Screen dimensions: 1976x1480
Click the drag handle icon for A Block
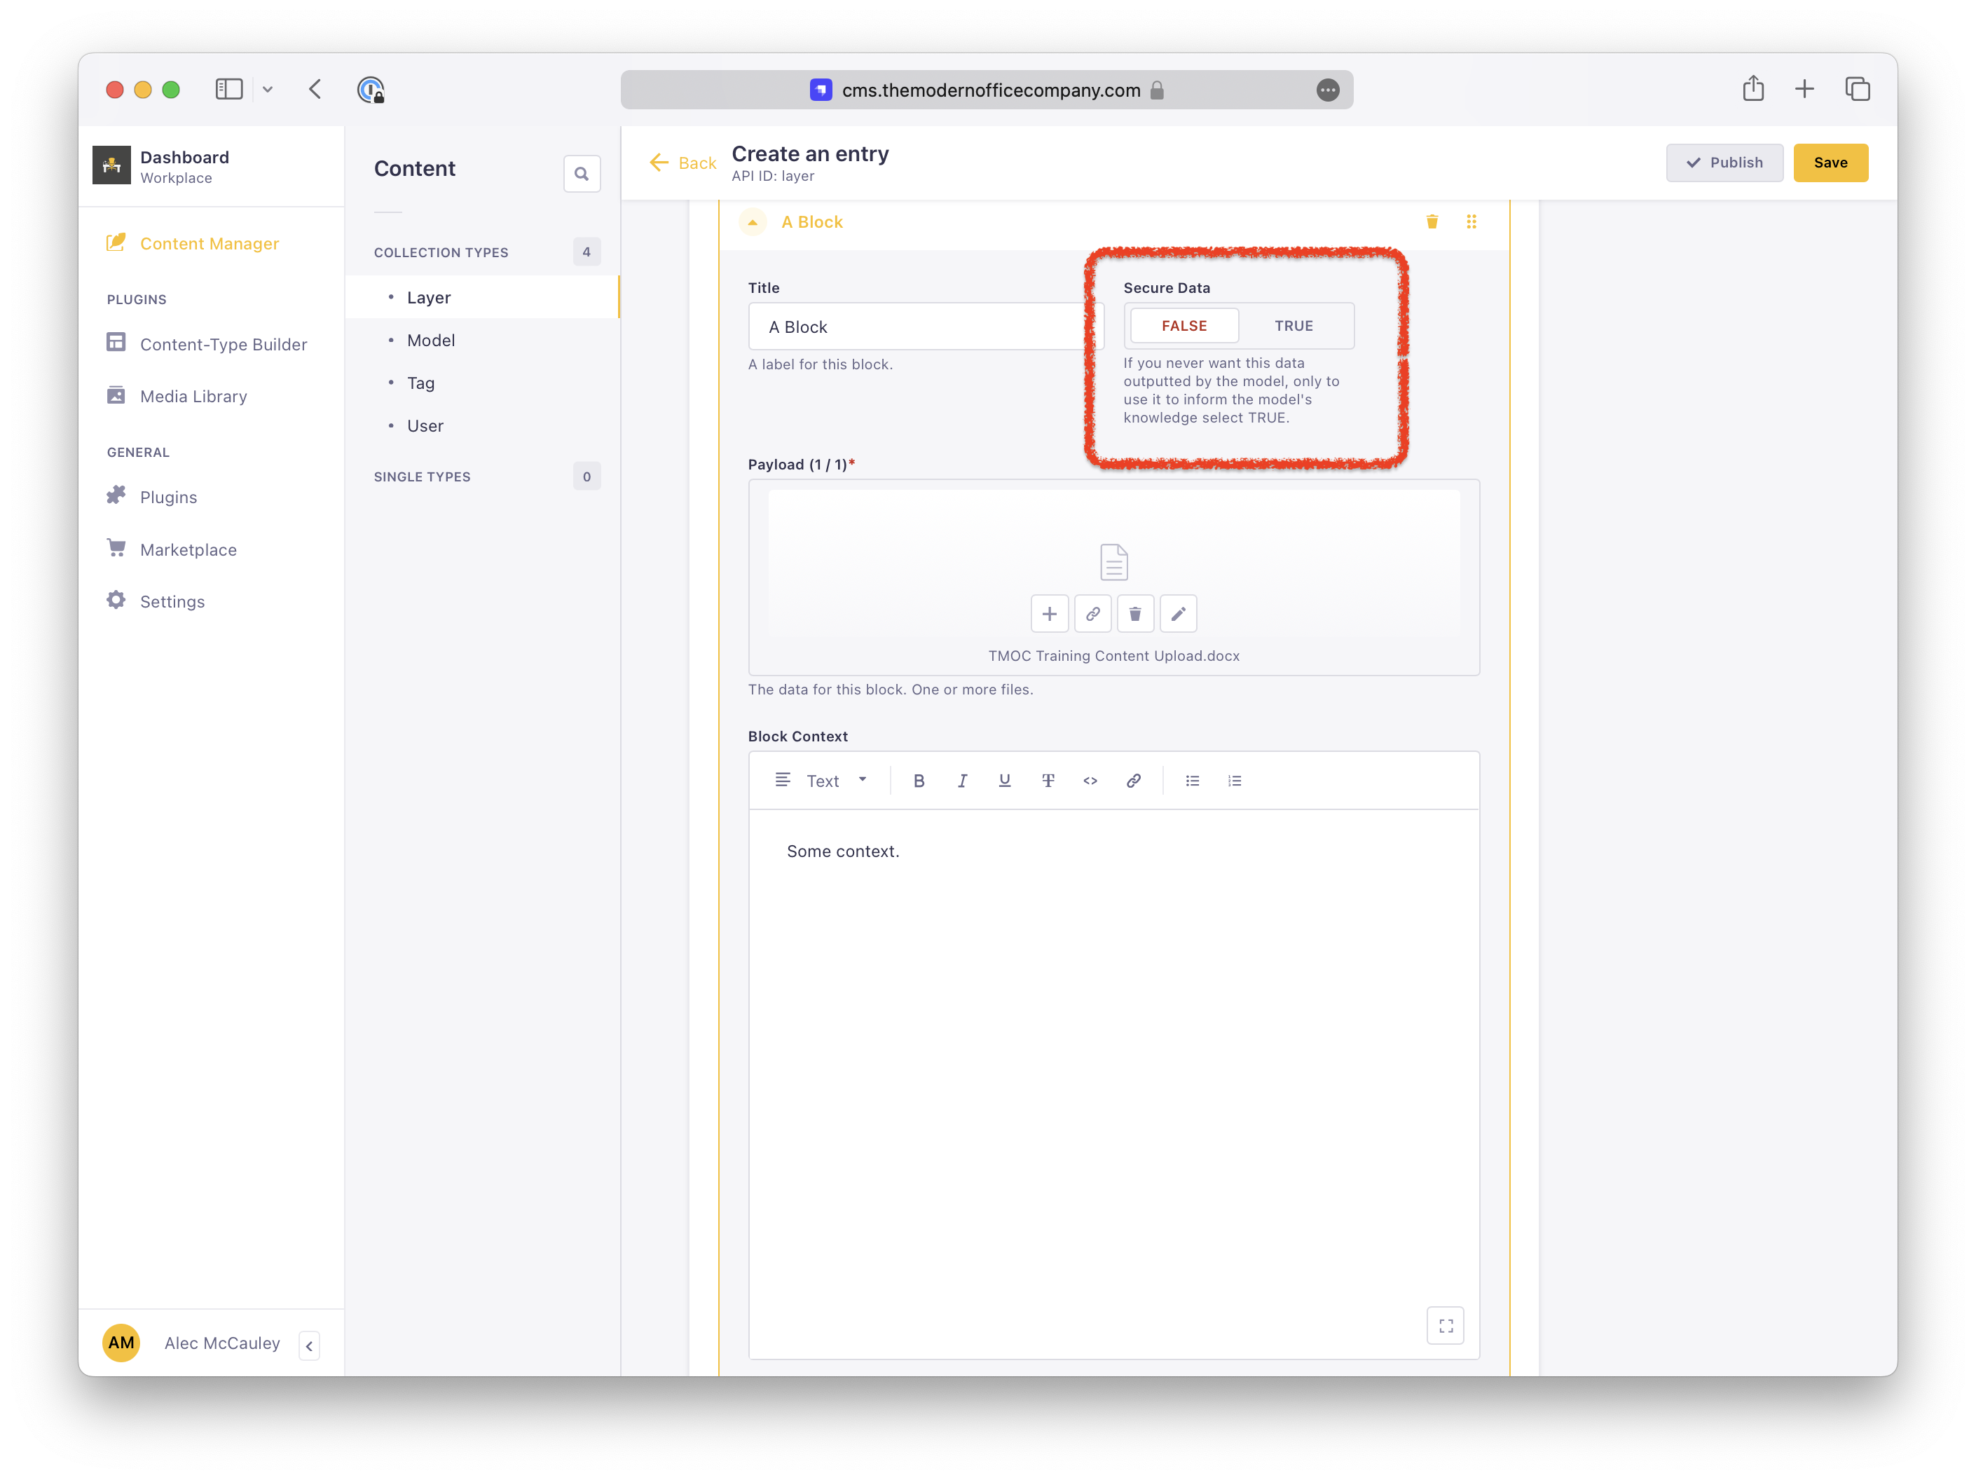1470,221
